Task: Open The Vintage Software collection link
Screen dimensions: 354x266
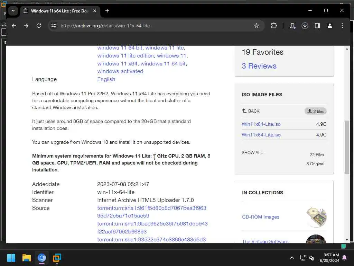Action: (x=265, y=241)
